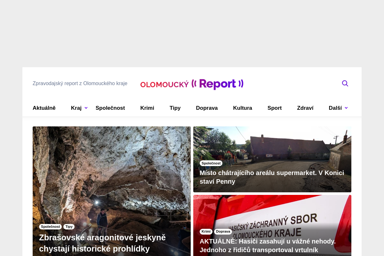Open the Krimi navigation item
The image size is (384, 256).
point(147,108)
